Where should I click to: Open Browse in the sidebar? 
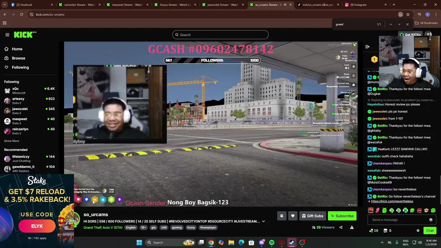coord(18,58)
